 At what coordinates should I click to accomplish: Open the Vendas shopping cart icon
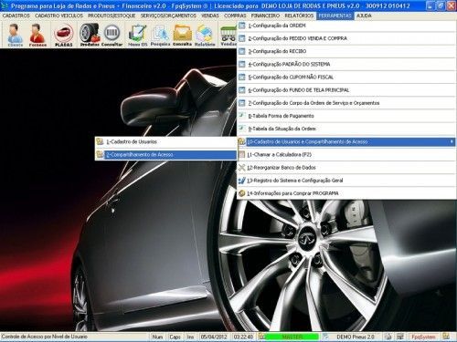pyautogui.click(x=228, y=35)
